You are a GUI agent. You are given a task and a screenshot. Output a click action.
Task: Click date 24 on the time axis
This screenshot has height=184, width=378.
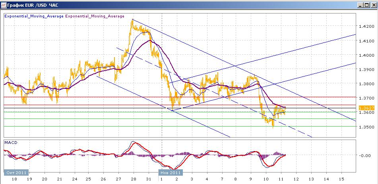point(74,179)
